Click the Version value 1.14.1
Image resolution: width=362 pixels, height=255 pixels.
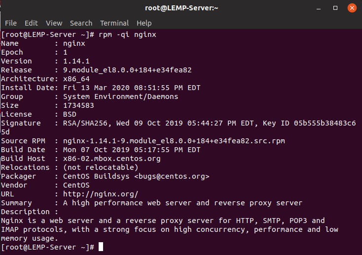click(76, 61)
